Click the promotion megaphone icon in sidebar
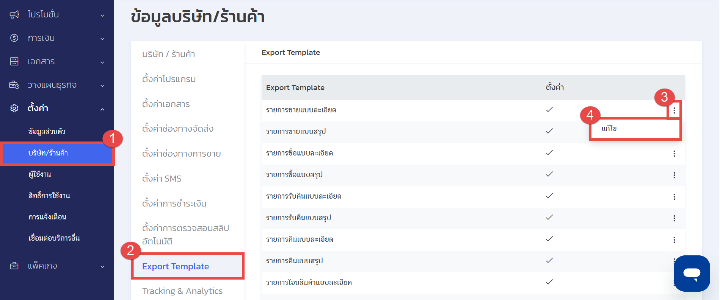 (x=14, y=14)
